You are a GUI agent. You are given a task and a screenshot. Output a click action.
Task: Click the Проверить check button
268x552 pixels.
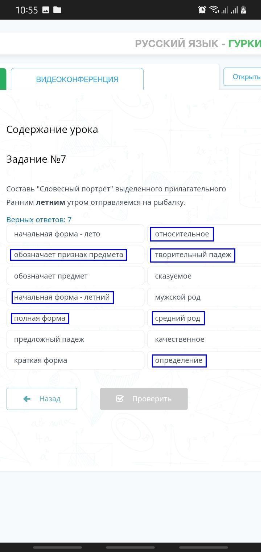144,399
